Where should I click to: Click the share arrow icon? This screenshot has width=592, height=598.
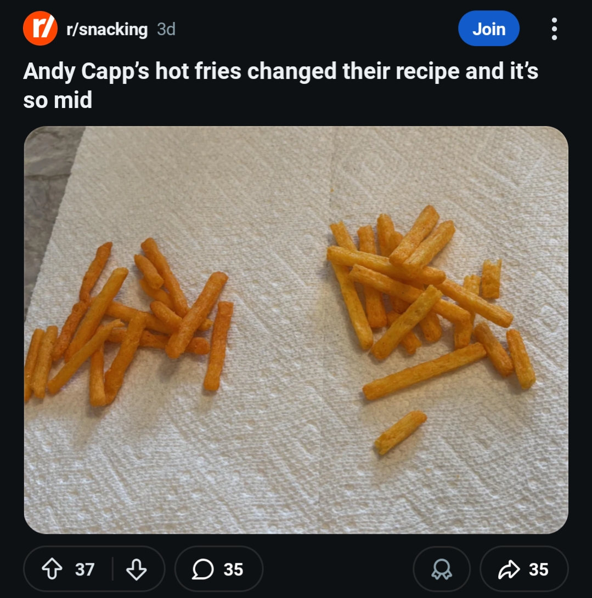pyautogui.click(x=508, y=569)
